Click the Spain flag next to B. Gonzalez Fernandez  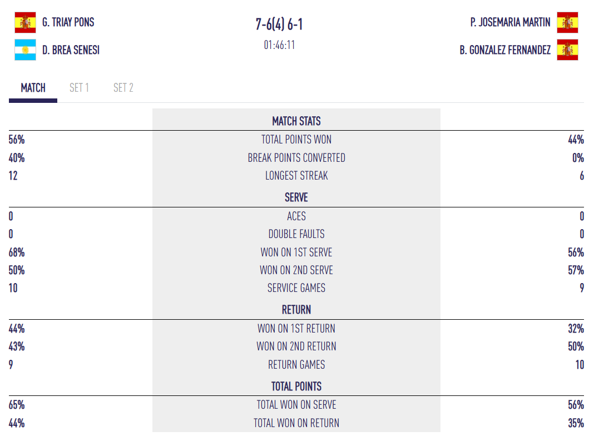tap(567, 50)
